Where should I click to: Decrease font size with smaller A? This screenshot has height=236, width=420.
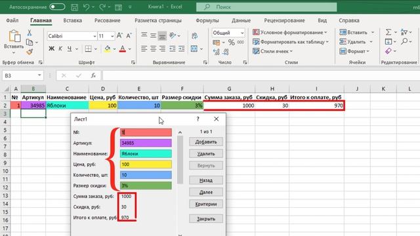tap(129, 35)
